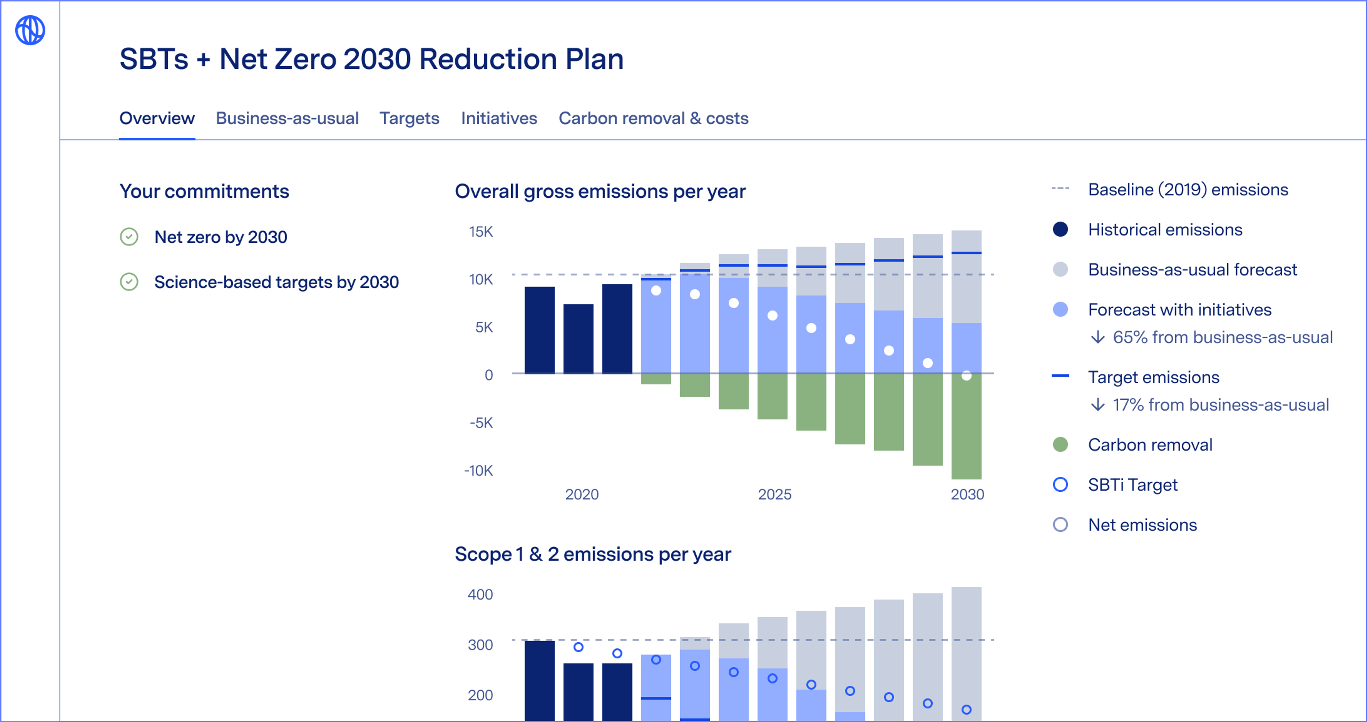Toggle the Forecast with initiatives legend dot
This screenshot has width=1367, height=722.
coord(1060,309)
